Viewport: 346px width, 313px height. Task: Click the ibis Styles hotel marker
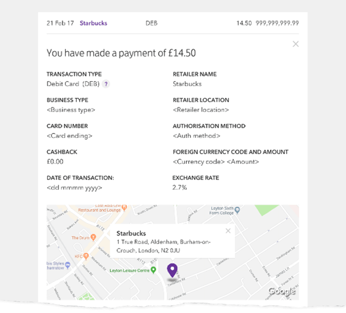pos(68,265)
